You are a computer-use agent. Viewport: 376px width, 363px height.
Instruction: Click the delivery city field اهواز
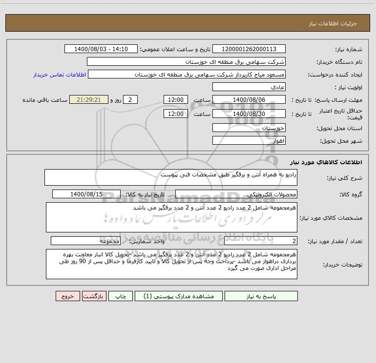(249, 140)
